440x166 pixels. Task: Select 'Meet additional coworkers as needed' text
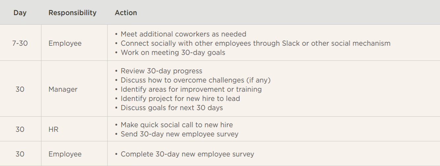click(x=183, y=34)
